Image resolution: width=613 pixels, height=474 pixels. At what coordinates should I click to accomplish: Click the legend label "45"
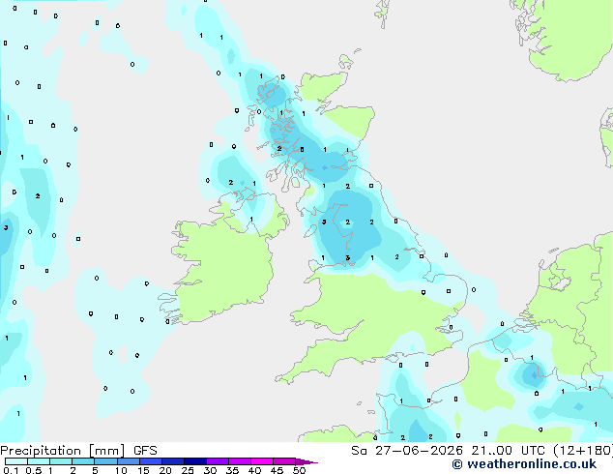[x=277, y=470]
